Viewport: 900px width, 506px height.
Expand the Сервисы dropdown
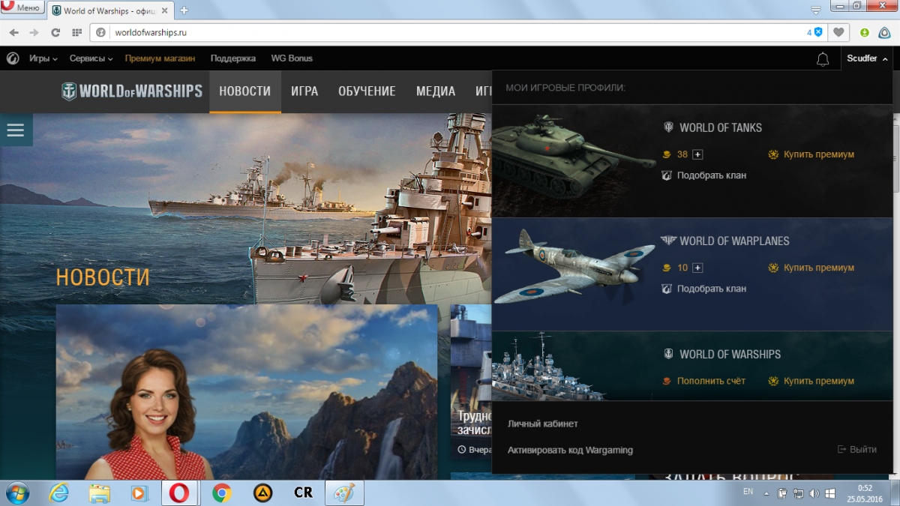tap(91, 58)
